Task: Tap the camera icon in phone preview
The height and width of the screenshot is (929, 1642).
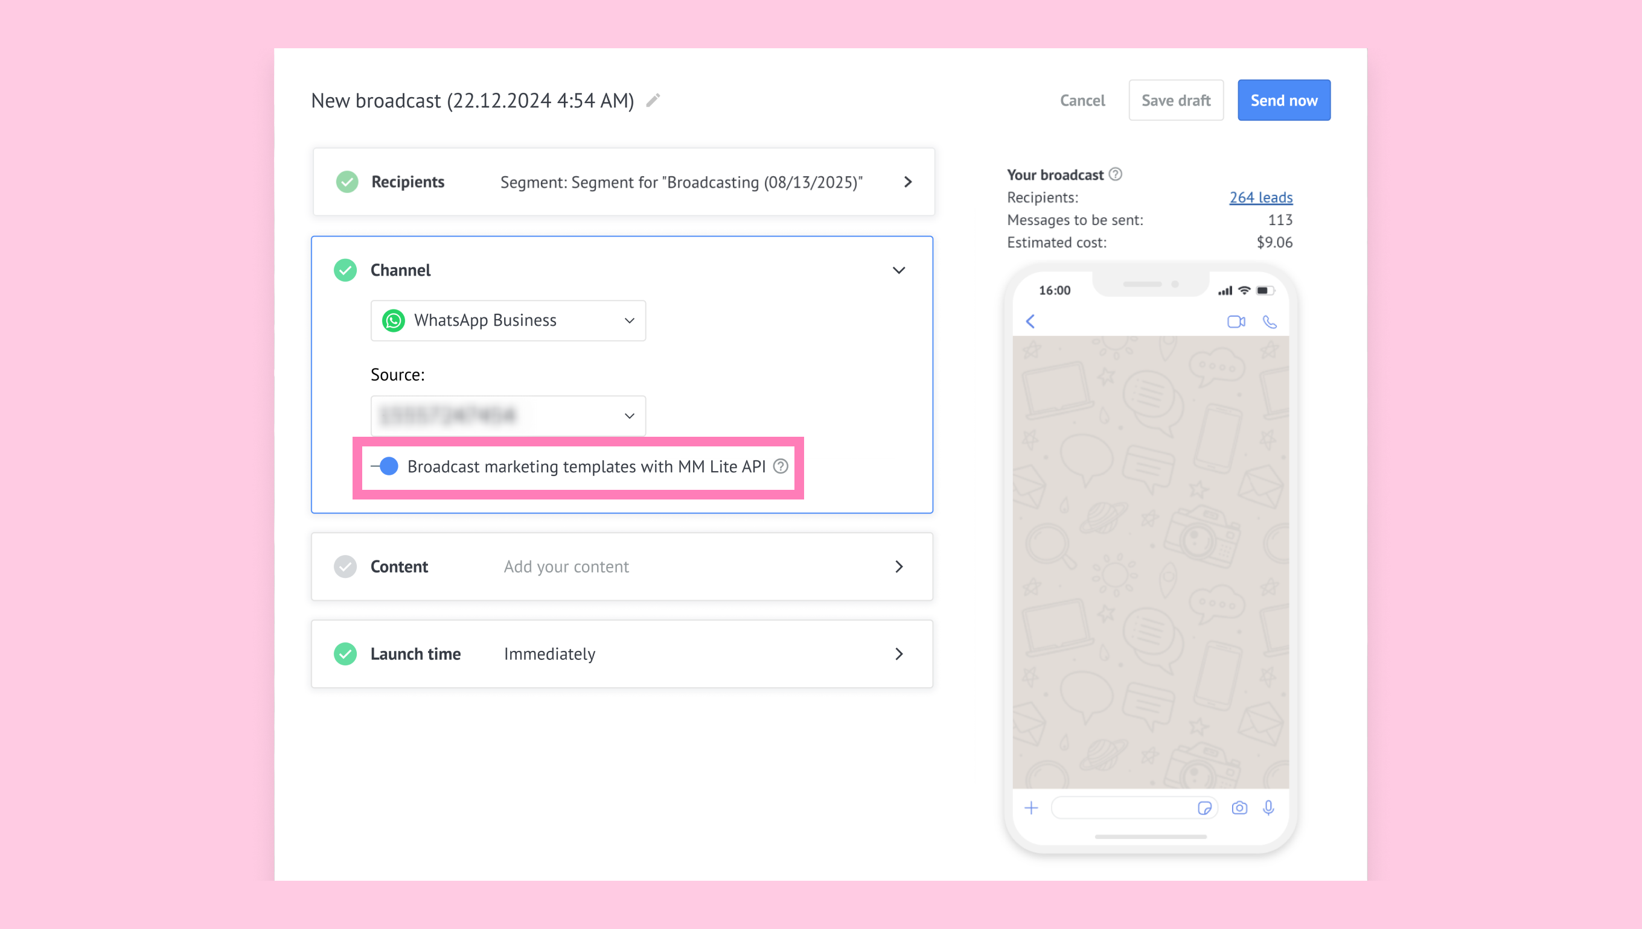Action: (1239, 808)
